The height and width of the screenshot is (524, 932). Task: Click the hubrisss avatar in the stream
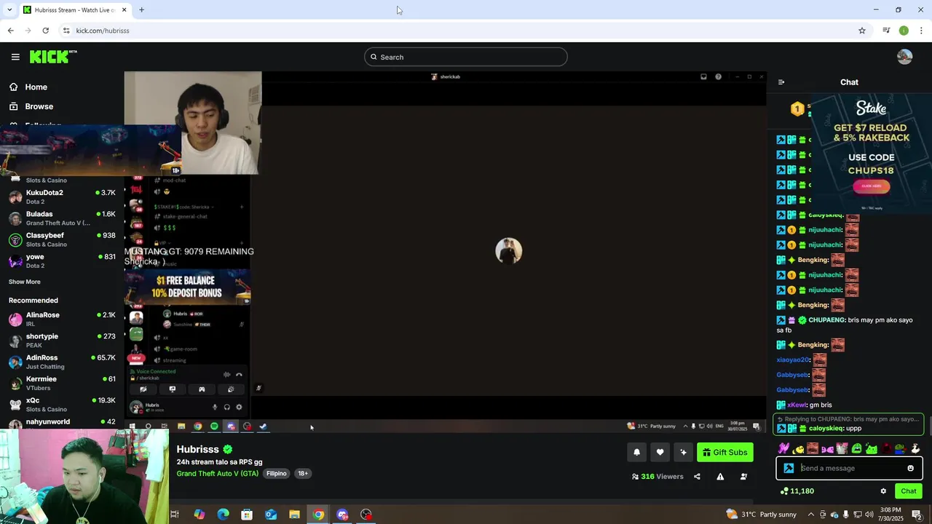[x=508, y=251]
